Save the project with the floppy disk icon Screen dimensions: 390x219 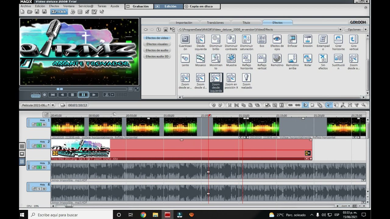(37, 12)
